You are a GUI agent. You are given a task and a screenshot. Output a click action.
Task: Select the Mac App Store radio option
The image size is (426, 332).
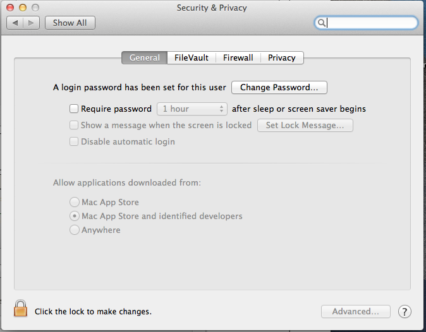point(75,202)
